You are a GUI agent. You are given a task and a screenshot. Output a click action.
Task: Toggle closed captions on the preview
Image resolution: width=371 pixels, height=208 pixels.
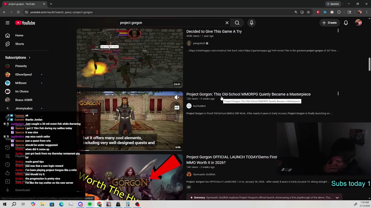click(x=177, y=108)
